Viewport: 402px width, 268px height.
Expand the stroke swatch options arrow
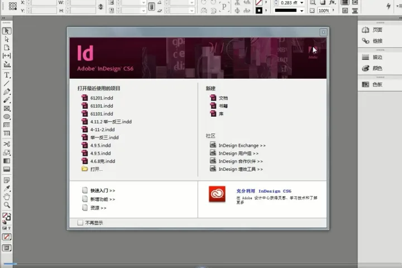[x=266, y=11]
